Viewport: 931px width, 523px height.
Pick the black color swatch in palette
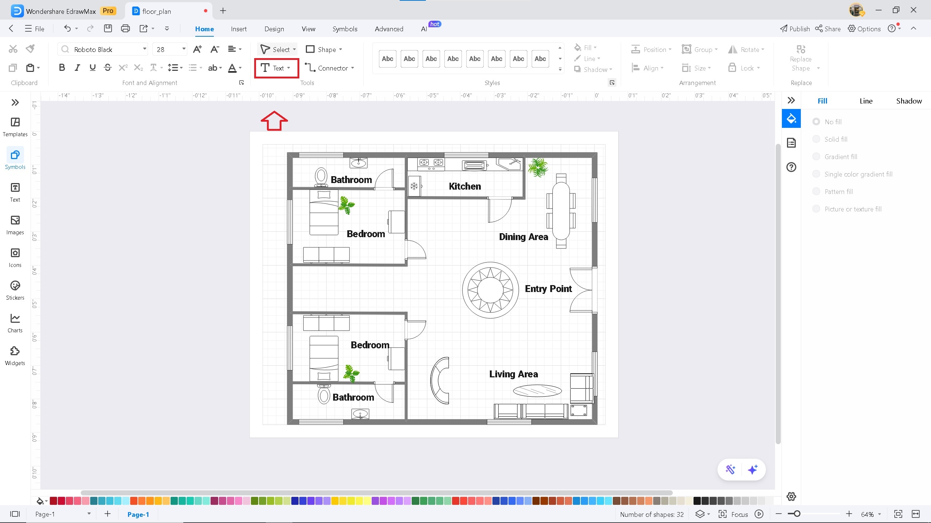tap(697, 501)
